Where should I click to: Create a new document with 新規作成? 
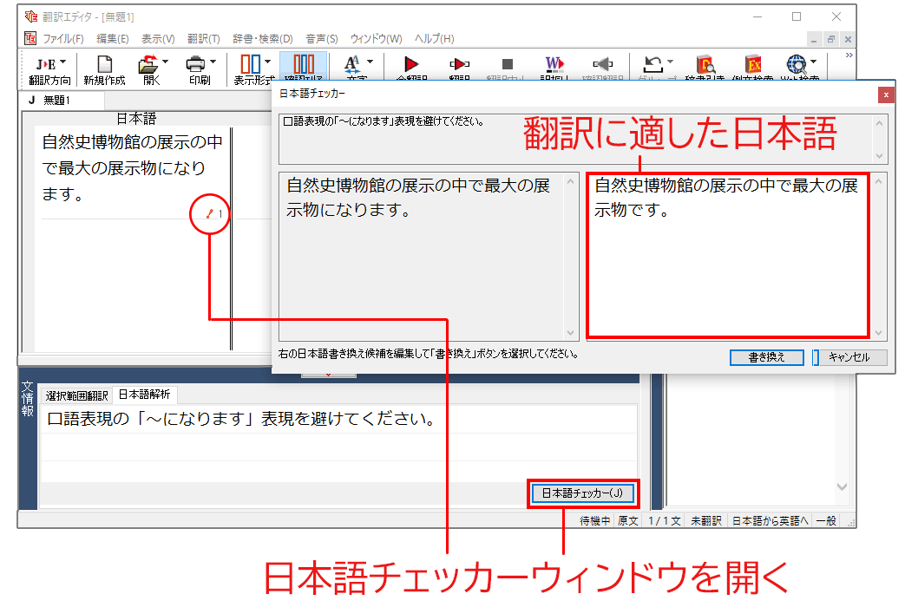click(x=104, y=64)
